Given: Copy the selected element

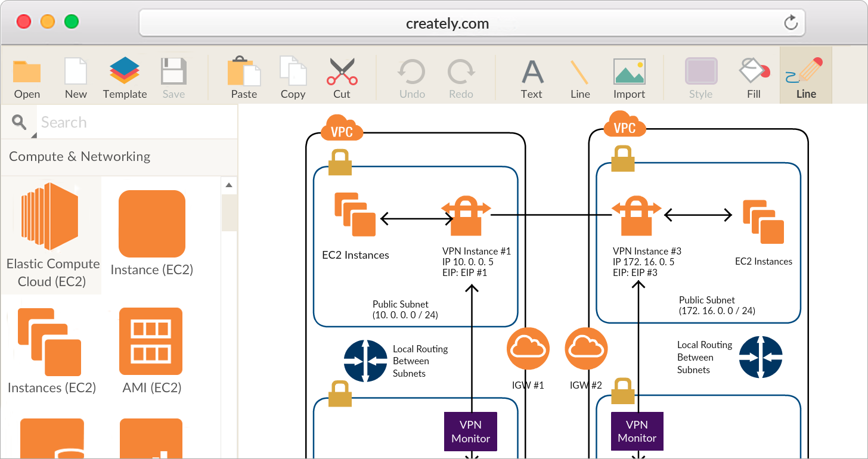Looking at the screenshot, I should (x=293, y=76).
